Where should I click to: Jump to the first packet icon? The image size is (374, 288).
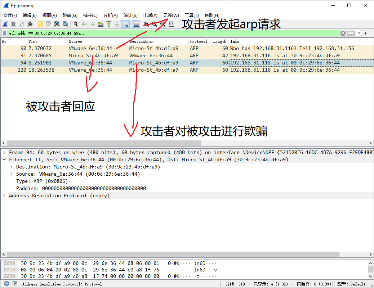[109, 24]
